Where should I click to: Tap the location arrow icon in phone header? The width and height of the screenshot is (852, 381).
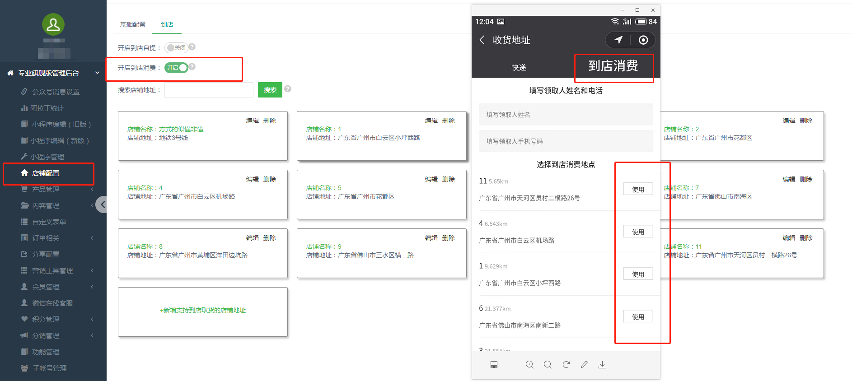[x=618, y=40]
